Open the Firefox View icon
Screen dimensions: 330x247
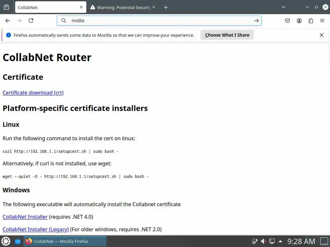point(6,7)
